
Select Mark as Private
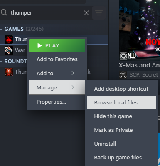(x=121, y=130)
